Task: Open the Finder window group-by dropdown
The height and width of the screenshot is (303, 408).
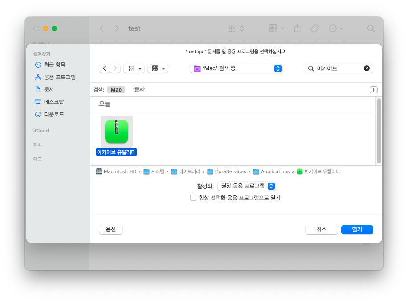Action: point(277,28)
